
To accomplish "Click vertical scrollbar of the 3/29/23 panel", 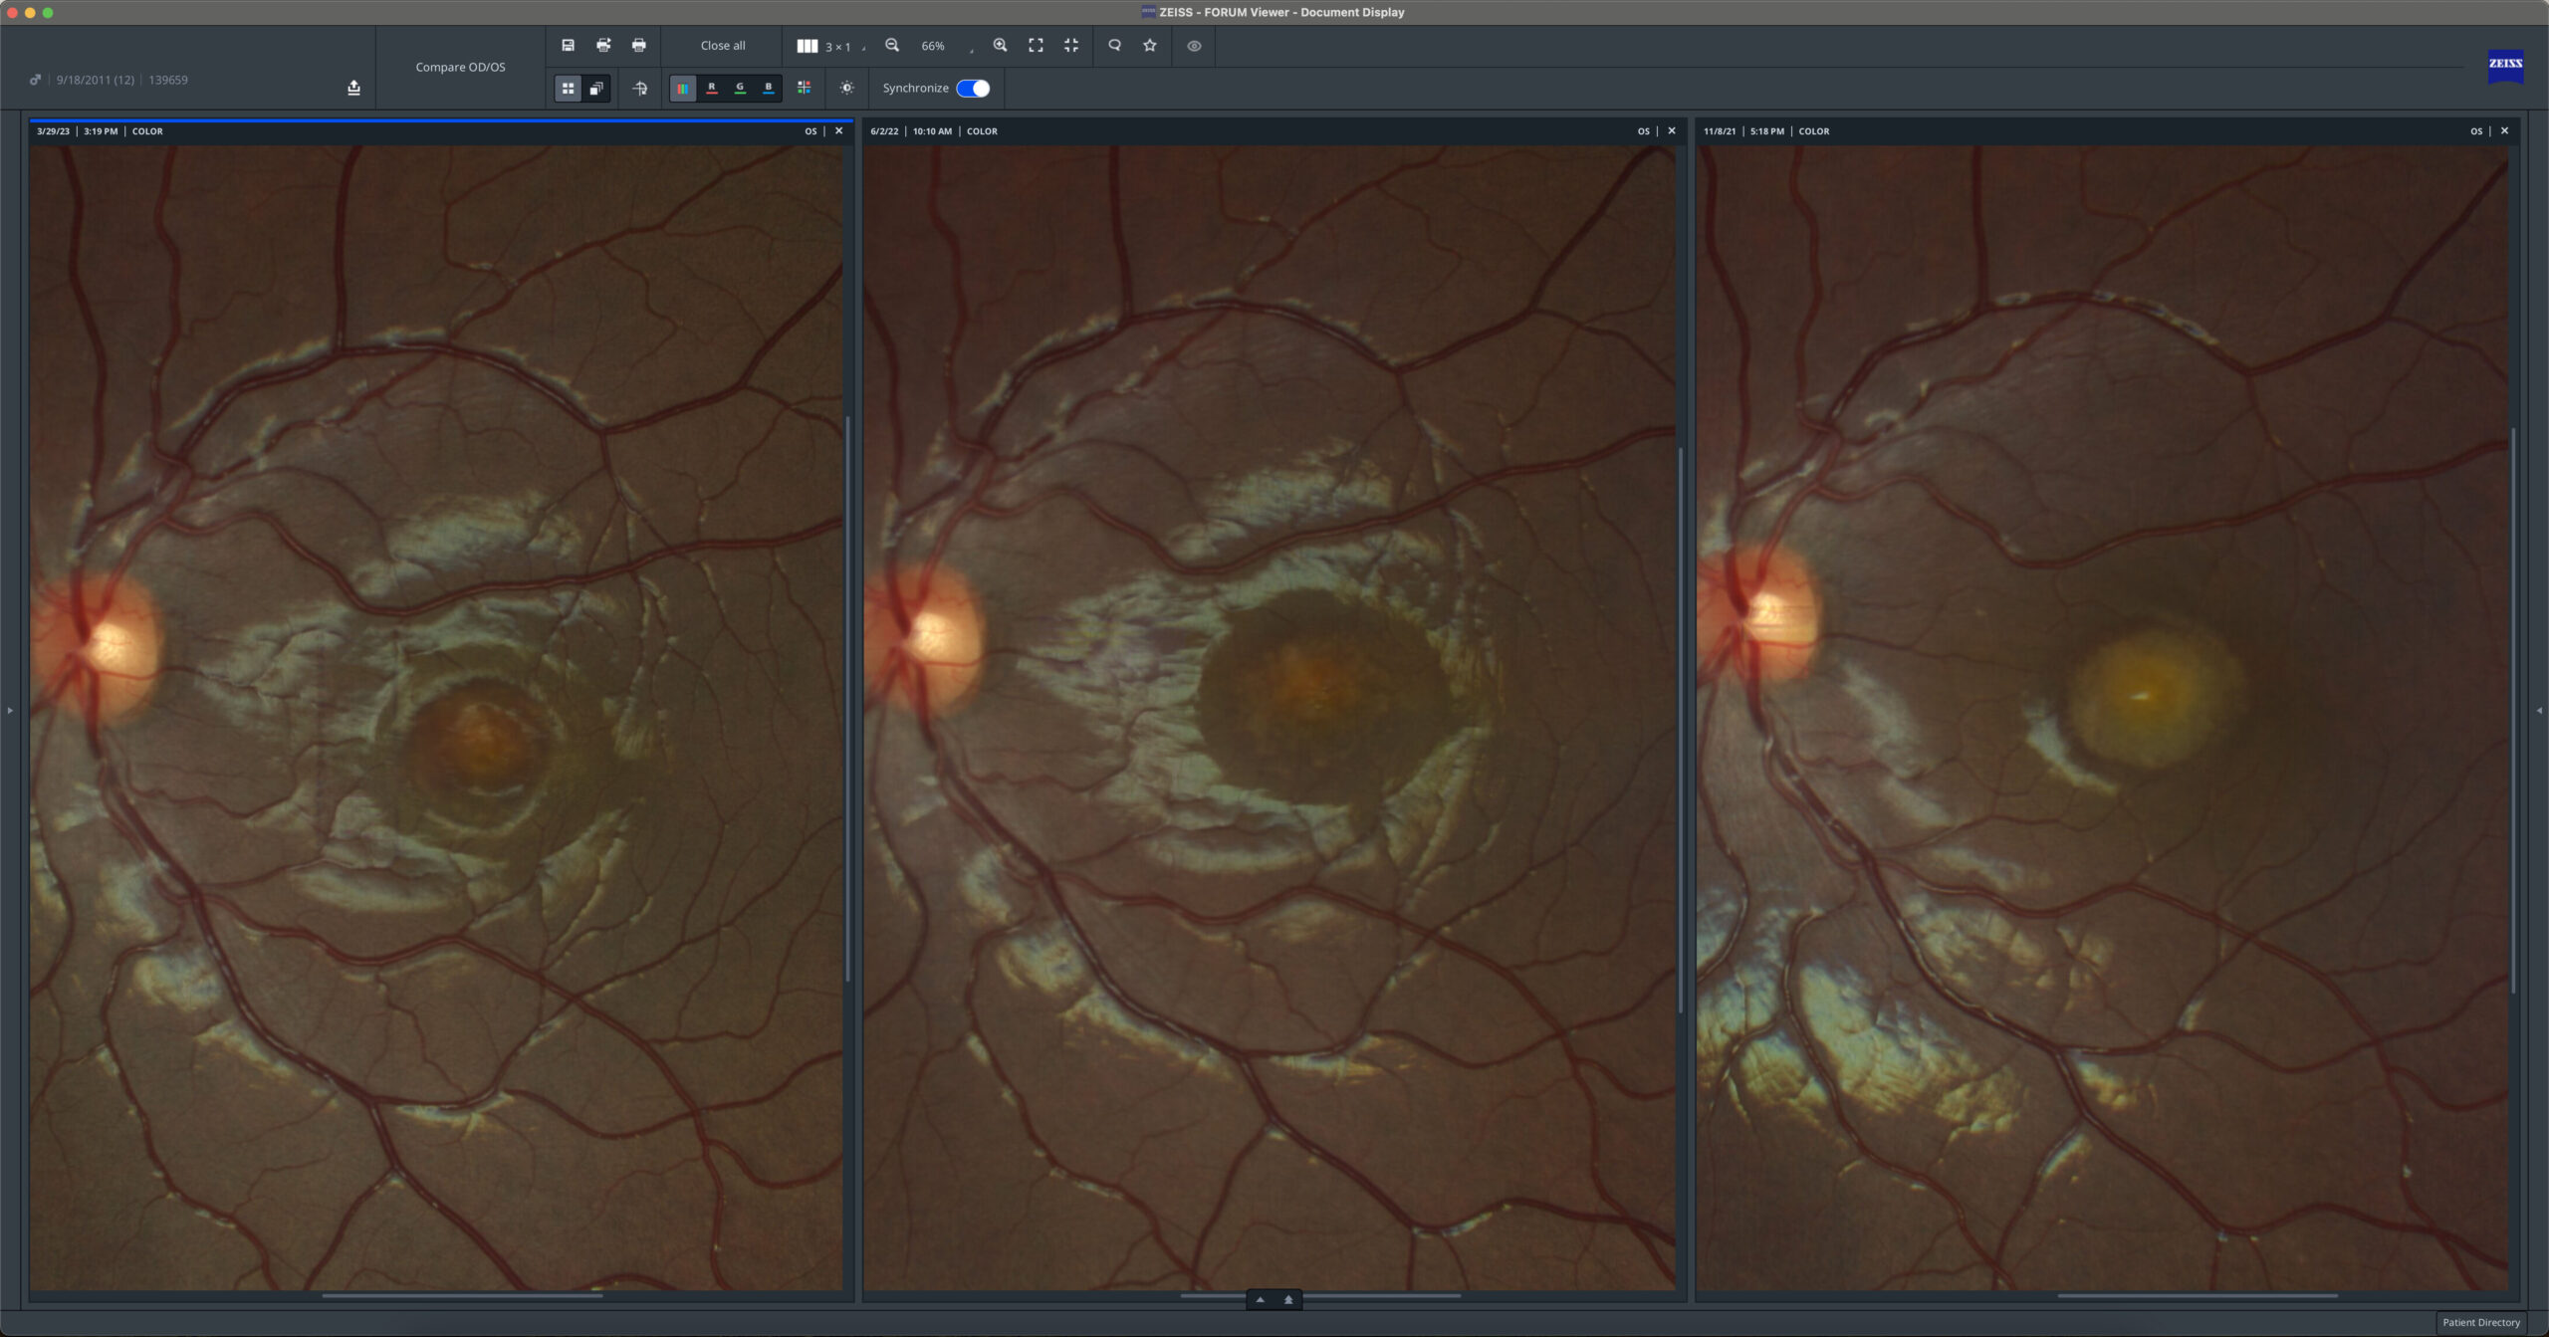I will coord(848,699).
